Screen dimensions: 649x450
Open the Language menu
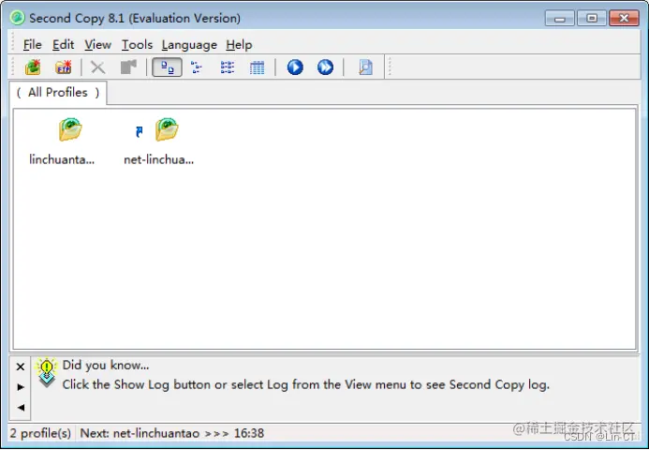[x=189, y=44]
